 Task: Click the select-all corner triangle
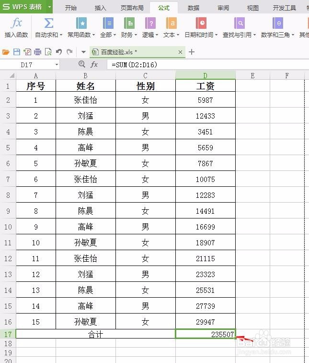point(12,75)
